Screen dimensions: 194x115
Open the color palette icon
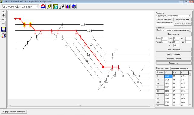tap(3, 36)
